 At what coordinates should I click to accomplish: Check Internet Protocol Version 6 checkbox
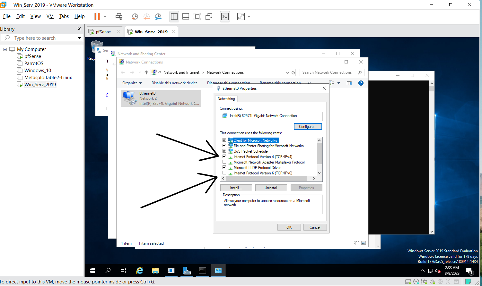pyautogui.click(x=224, y=173)
